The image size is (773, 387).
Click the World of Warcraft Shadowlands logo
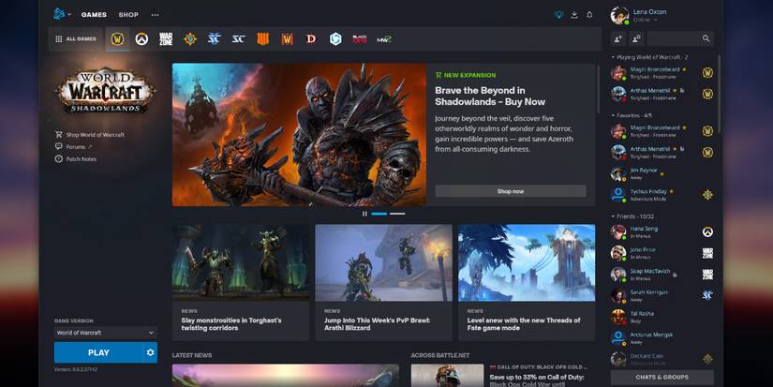[x=105, y=90]
